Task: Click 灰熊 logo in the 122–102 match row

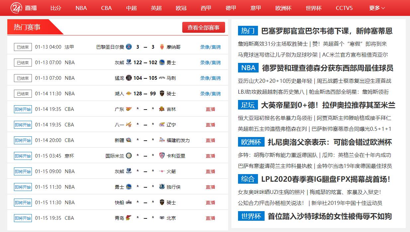Action: point(129,63)
